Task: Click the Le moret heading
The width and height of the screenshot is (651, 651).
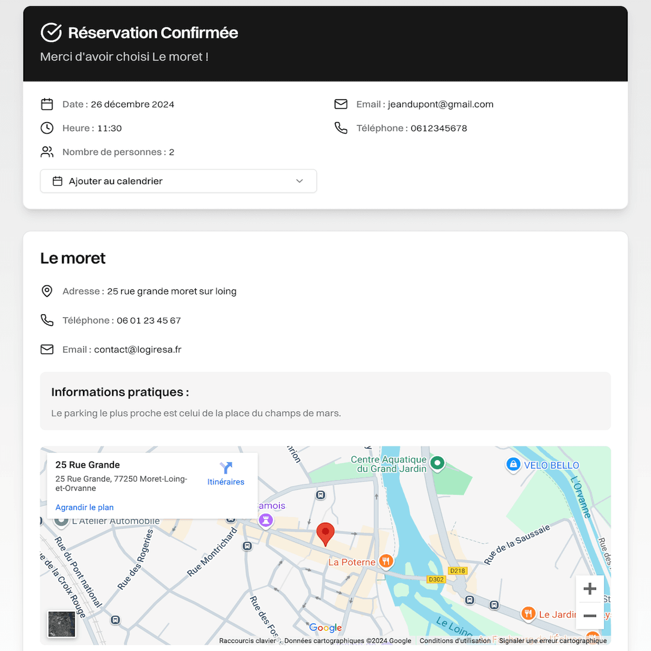Action: [x=73, y=258]
